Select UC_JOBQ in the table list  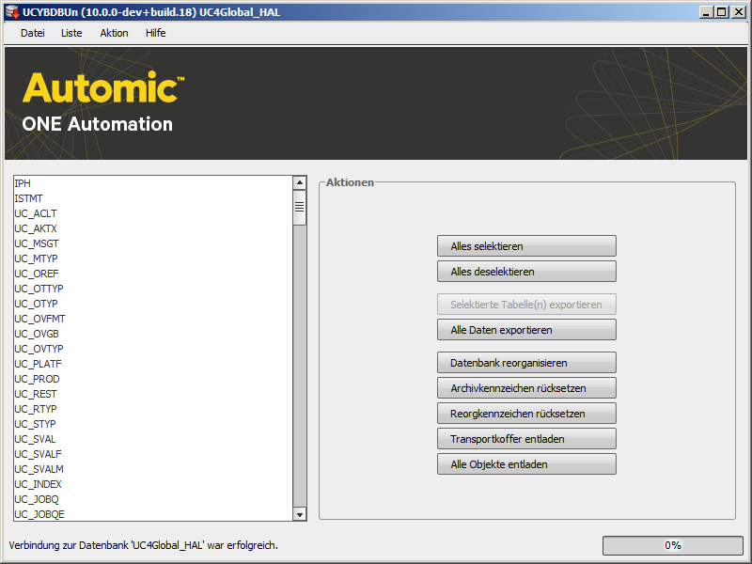point(153,499)
